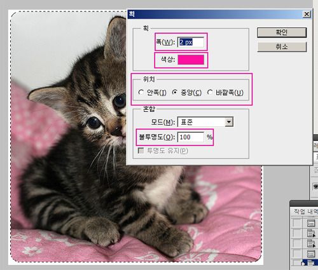
Task: Select the highlighted history state at the bottom
Action: tap(310, 263)
